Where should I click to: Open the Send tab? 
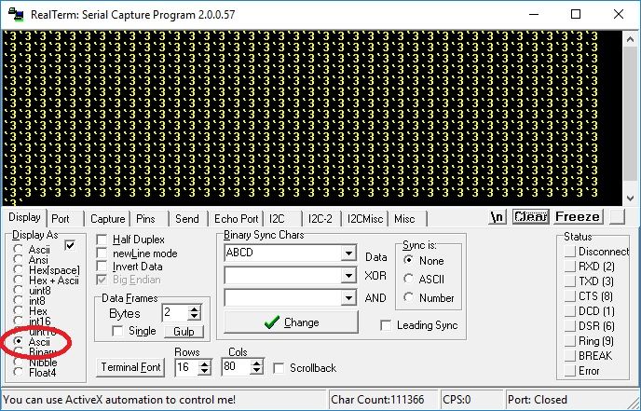point(187,219)
